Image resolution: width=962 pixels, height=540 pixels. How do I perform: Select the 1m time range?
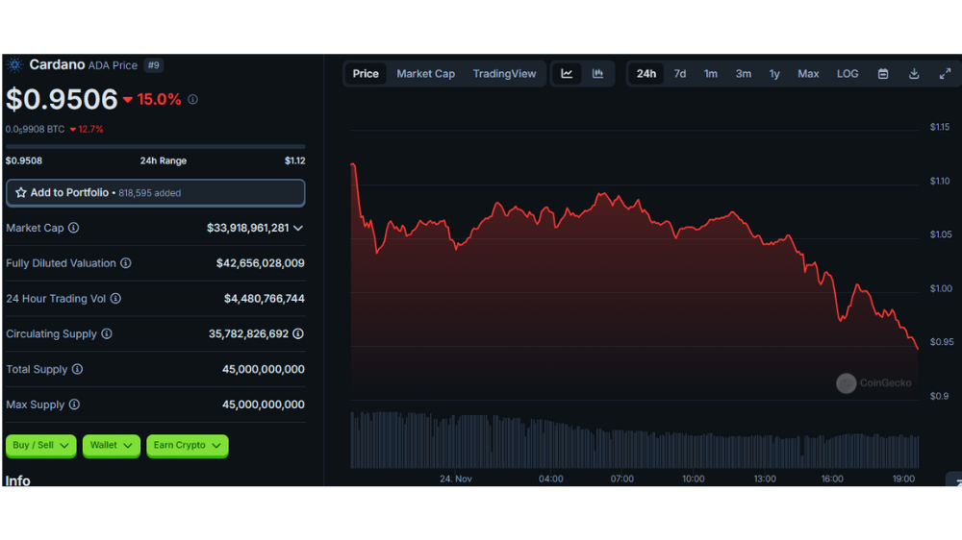tap(711, 74)
